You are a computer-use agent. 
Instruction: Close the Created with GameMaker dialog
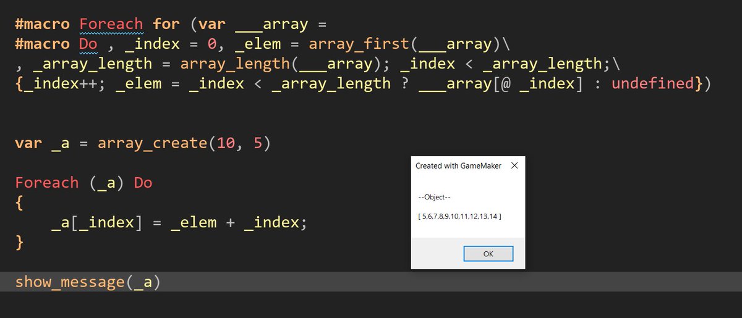click(x=514, y=165)
